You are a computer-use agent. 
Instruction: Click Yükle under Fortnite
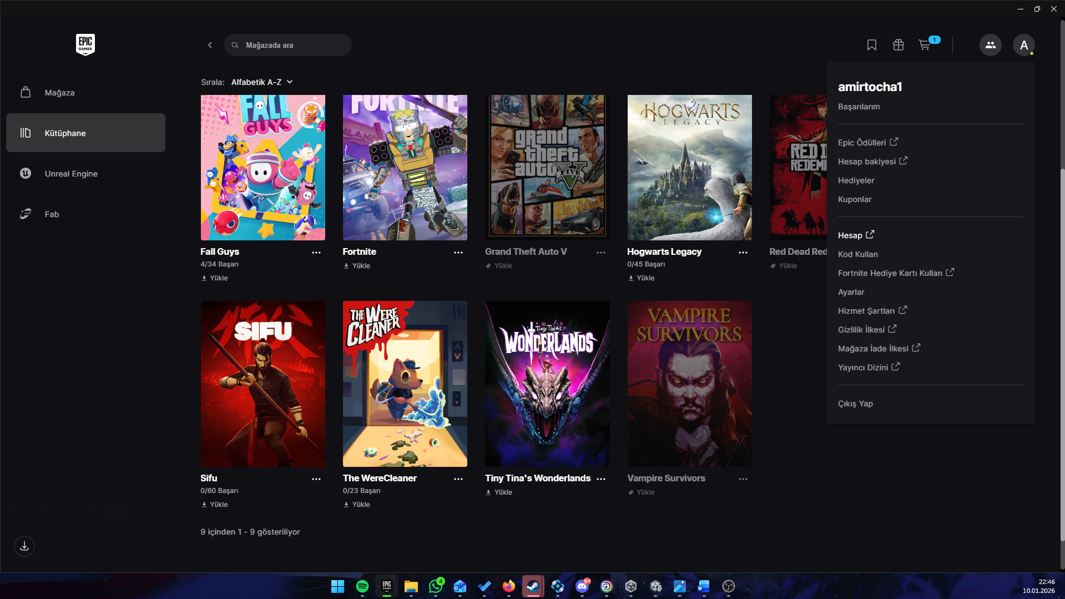click(357, 266)
